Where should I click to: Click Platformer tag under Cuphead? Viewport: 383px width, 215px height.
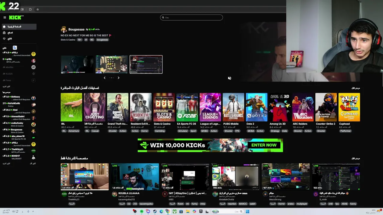click(x=345, y=131)
